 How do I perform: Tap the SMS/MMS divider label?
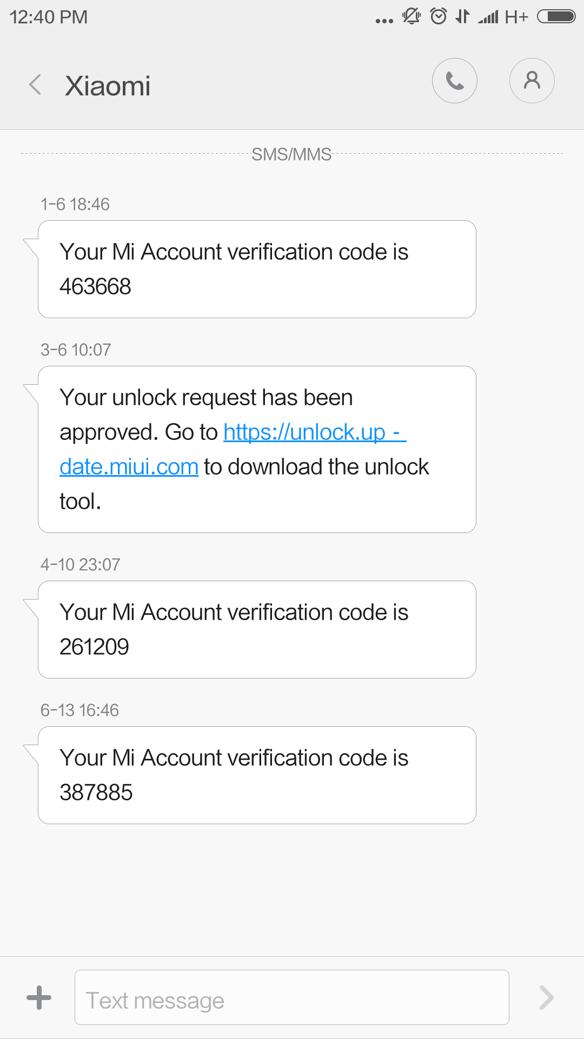click(291, 154)
